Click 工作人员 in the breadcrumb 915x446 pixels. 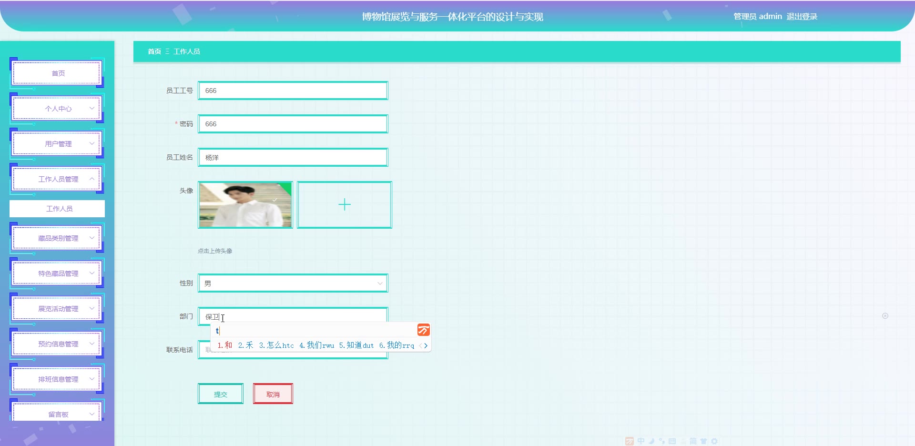(187, 51)
